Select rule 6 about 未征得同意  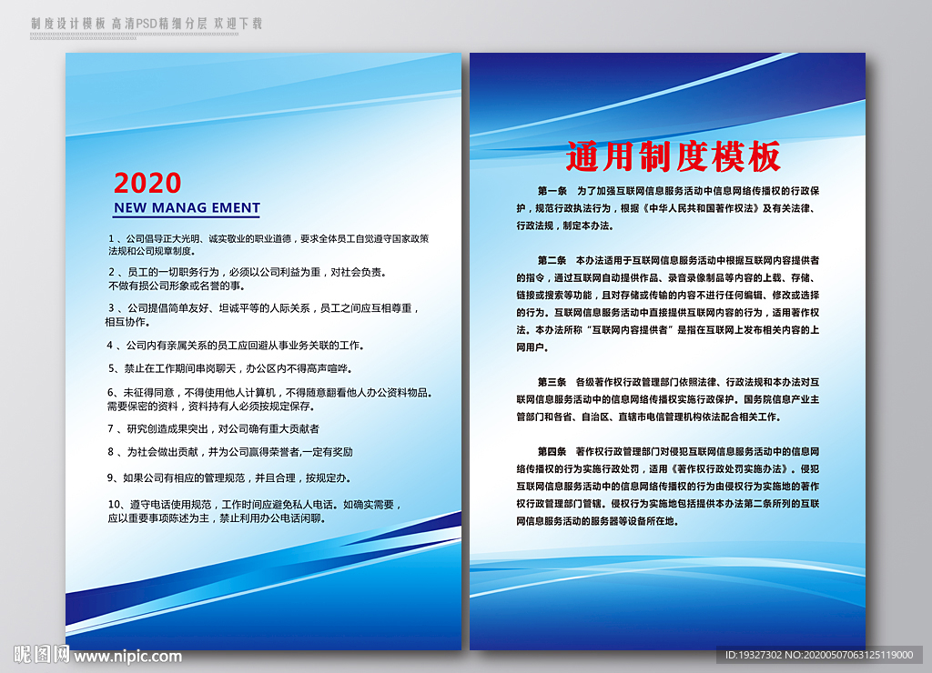(269, 399)
